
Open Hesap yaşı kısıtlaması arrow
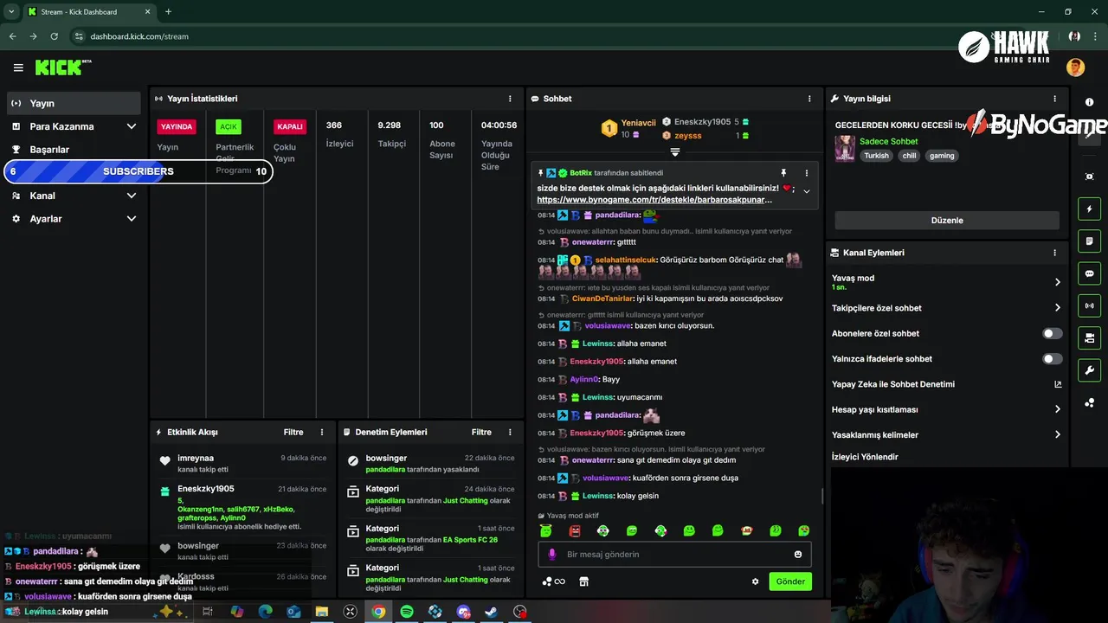[1057, 409]
